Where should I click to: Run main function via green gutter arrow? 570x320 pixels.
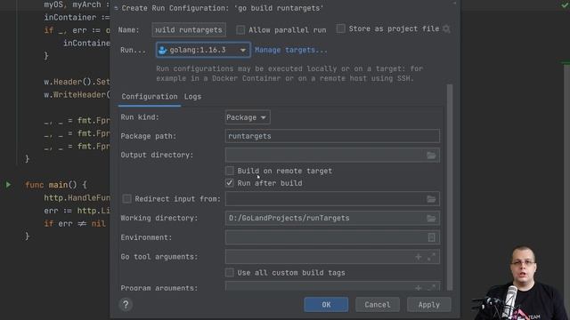(8, 185)
